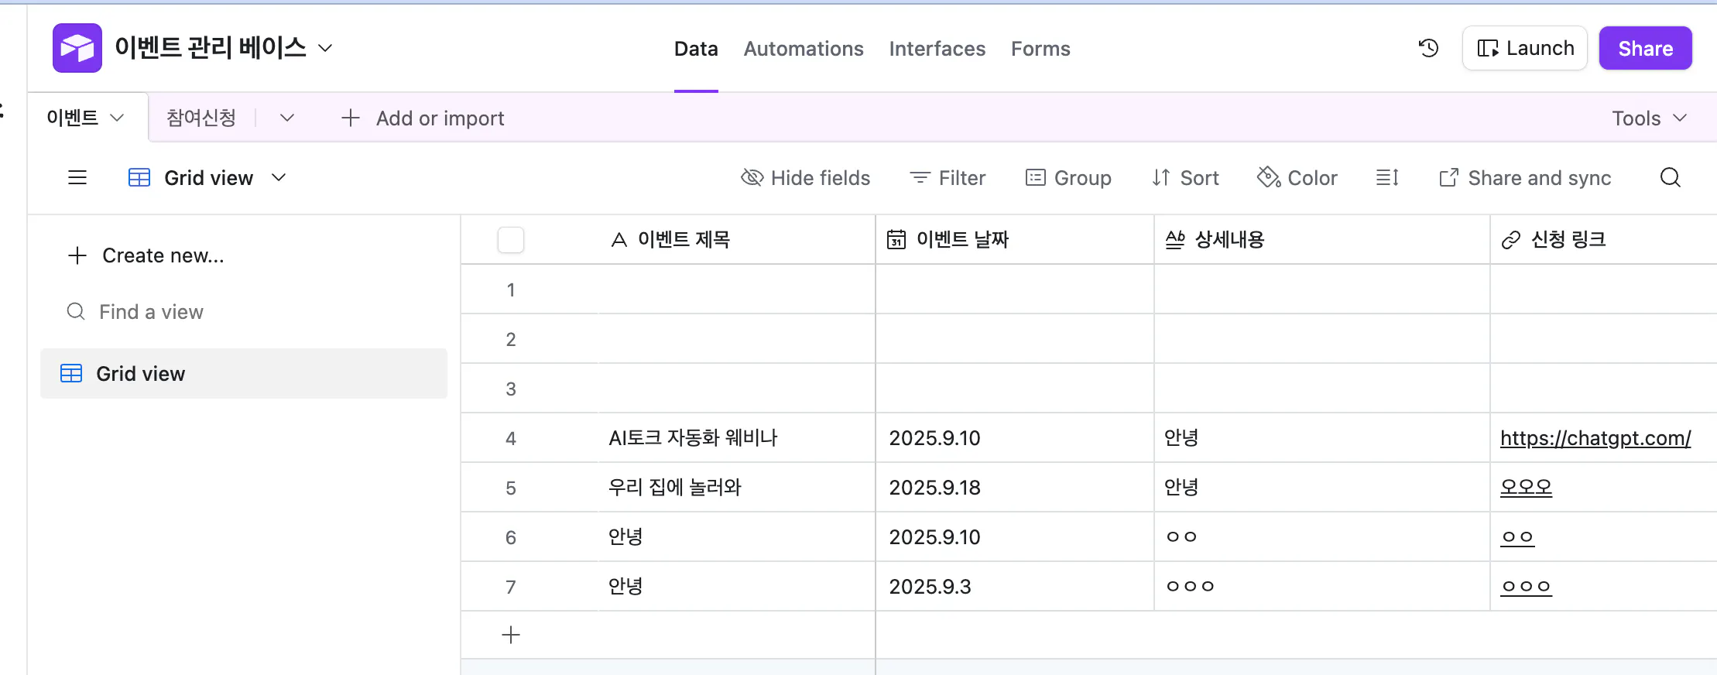Viewport: 1717px width, 675px height.
Task: Open the row height icon
Action: (x=1386, y=178)
